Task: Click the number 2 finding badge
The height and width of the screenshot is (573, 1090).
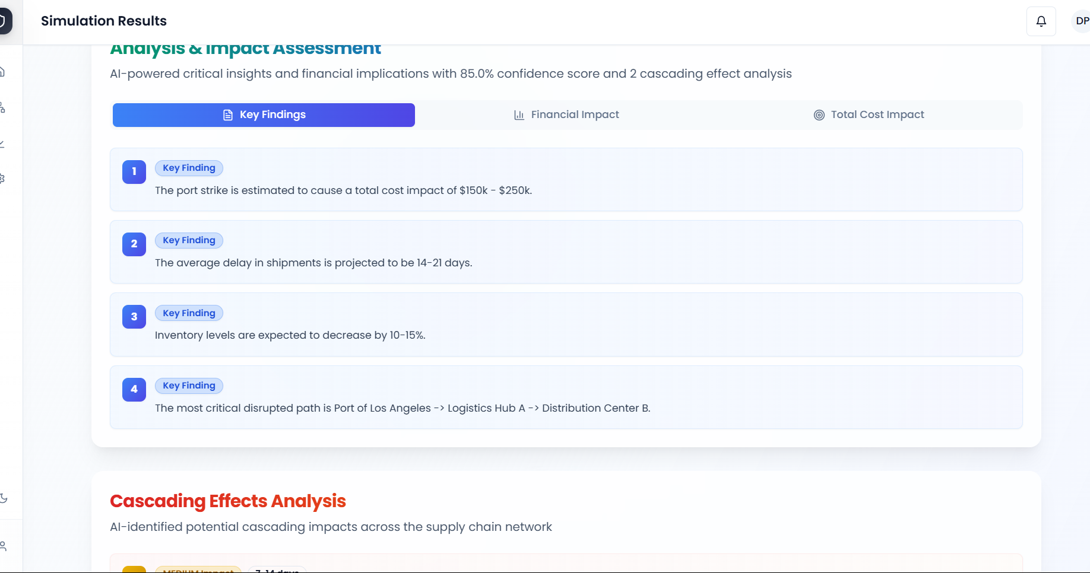Action: coord(134,244)
